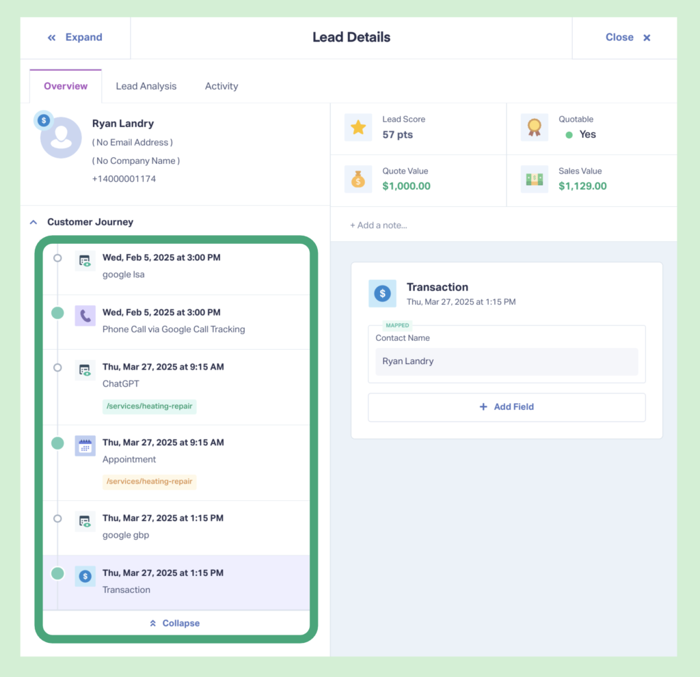The width and height of the screenshot is (700, 677).
Task: Select the filled green dot beside the Transaction event
Action: [57, 574]
